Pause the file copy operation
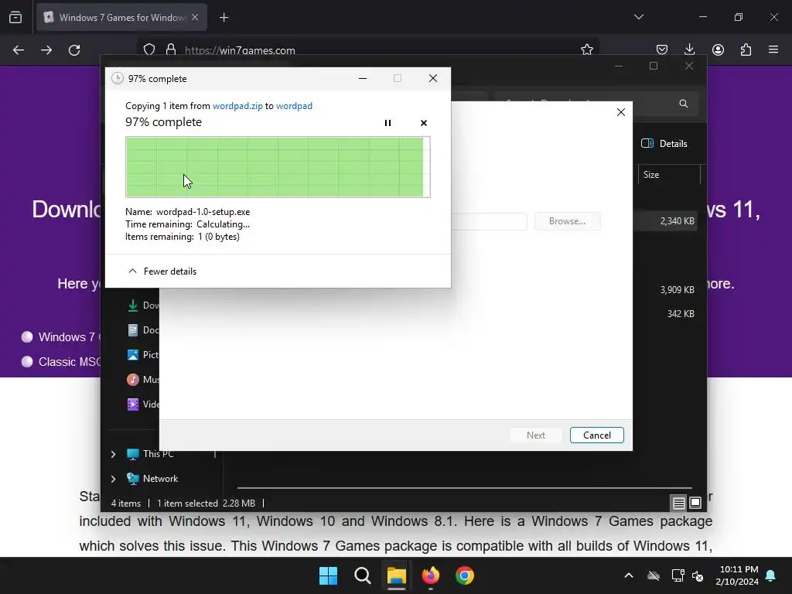The image size is (792, 594). pos(387,123)
